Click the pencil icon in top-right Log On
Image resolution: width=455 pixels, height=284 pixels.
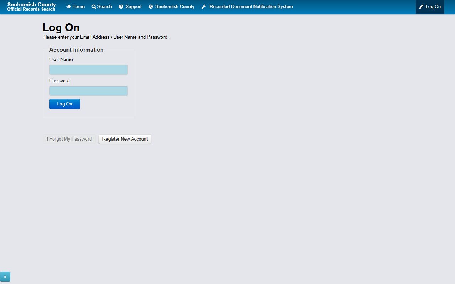pyautogui.click(x=421, y=7)
